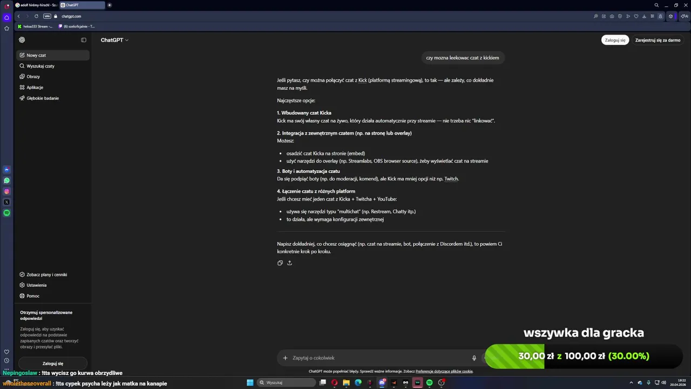Select the ChatGPT browser tab
Viewport: 691px width, 389px height.
(82, 5)
